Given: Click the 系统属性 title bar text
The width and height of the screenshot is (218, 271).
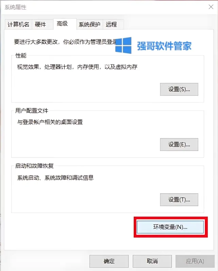Looking at the screenshot, I should tap(15, 7).
